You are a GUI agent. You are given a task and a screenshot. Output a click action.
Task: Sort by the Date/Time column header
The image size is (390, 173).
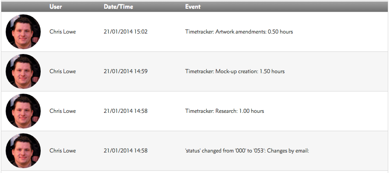pos(118,7)
